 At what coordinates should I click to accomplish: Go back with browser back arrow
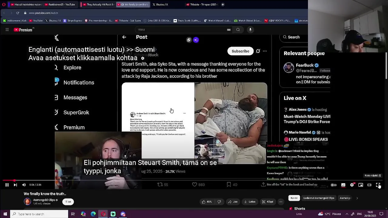5,13
